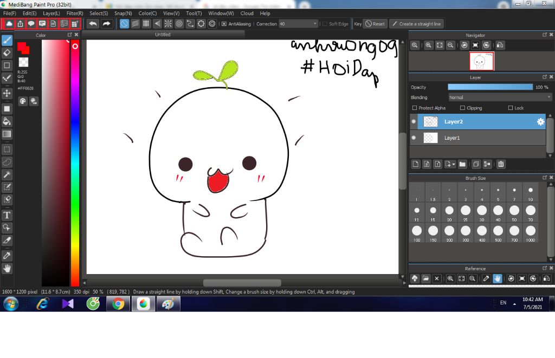The height and width of the screenshot is (358, 555).
Task: Enable the Clipping checkbox
Action: click(462, 108)
